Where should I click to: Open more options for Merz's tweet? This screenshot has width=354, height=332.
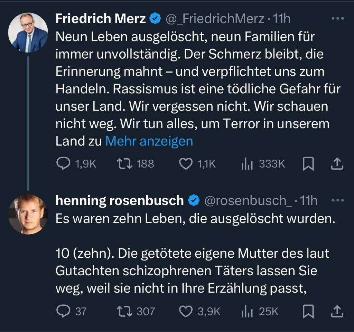337,19
